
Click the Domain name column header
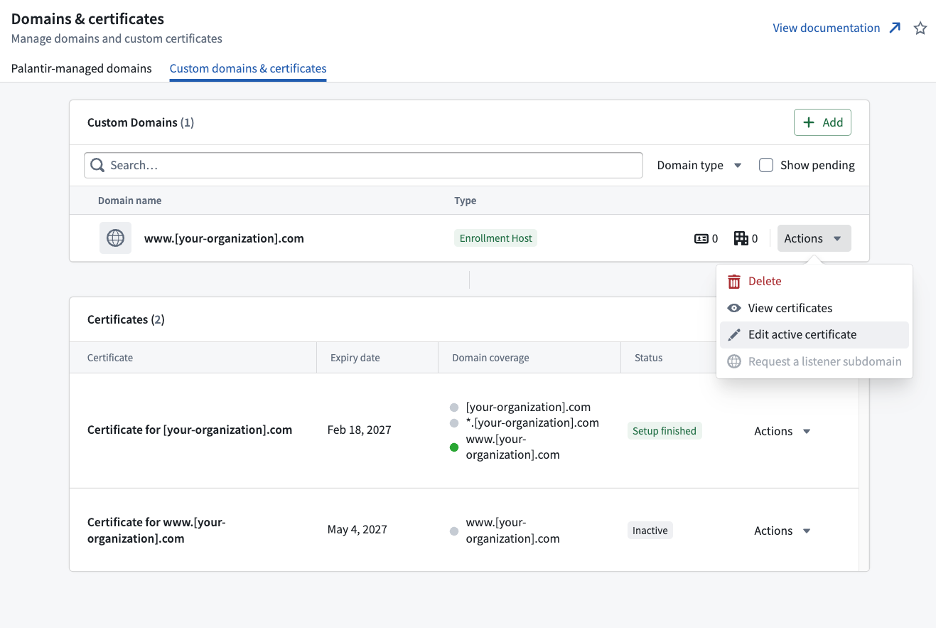tap(129, 201)
